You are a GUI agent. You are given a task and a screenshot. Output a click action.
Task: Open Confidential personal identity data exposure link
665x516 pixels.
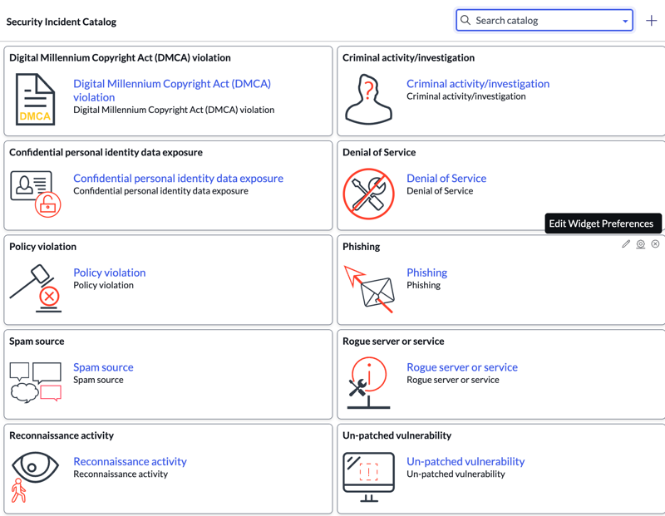[x=178, y=178]
